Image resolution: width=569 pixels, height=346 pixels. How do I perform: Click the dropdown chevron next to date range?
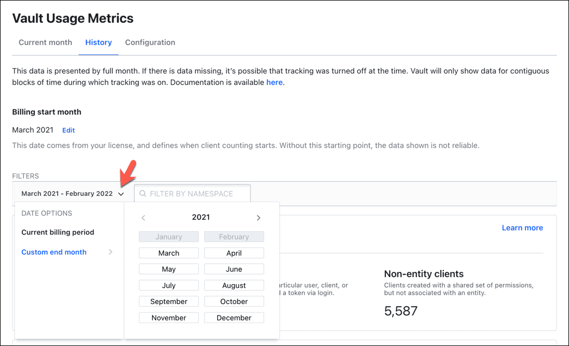[x=121, y=193]
